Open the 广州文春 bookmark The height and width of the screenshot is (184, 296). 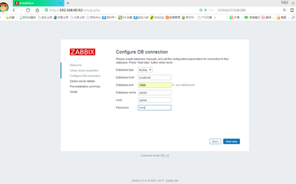[x=204, y=18]
